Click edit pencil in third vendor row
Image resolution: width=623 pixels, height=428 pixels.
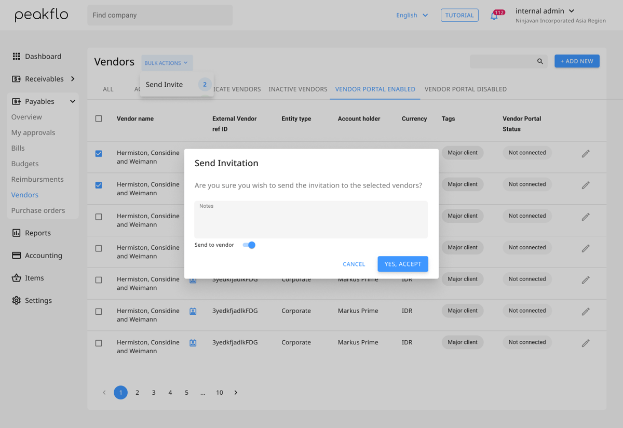(x=586, y=217)
